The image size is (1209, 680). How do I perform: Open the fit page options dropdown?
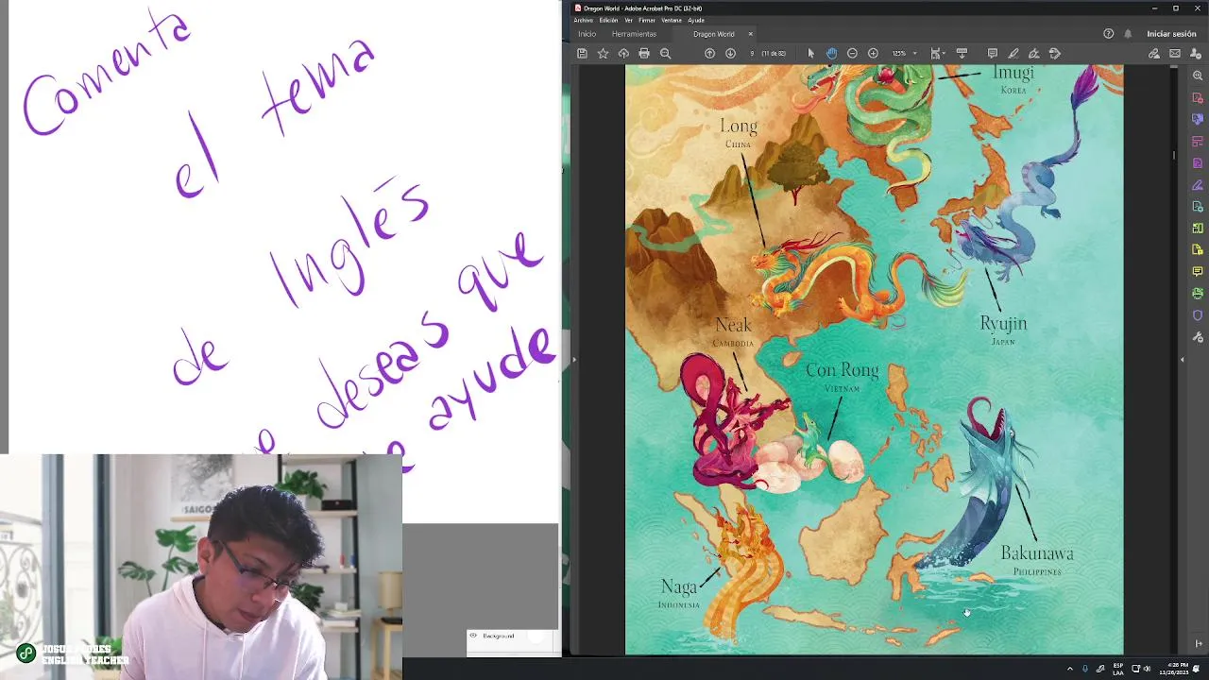(x=937, y=54)
